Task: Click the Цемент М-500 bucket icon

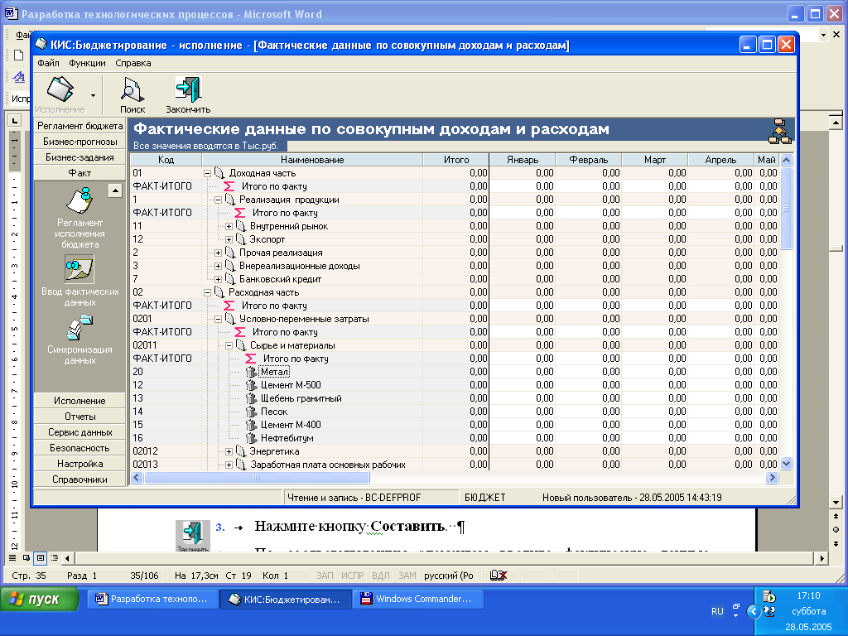Action: click(251, 385)
